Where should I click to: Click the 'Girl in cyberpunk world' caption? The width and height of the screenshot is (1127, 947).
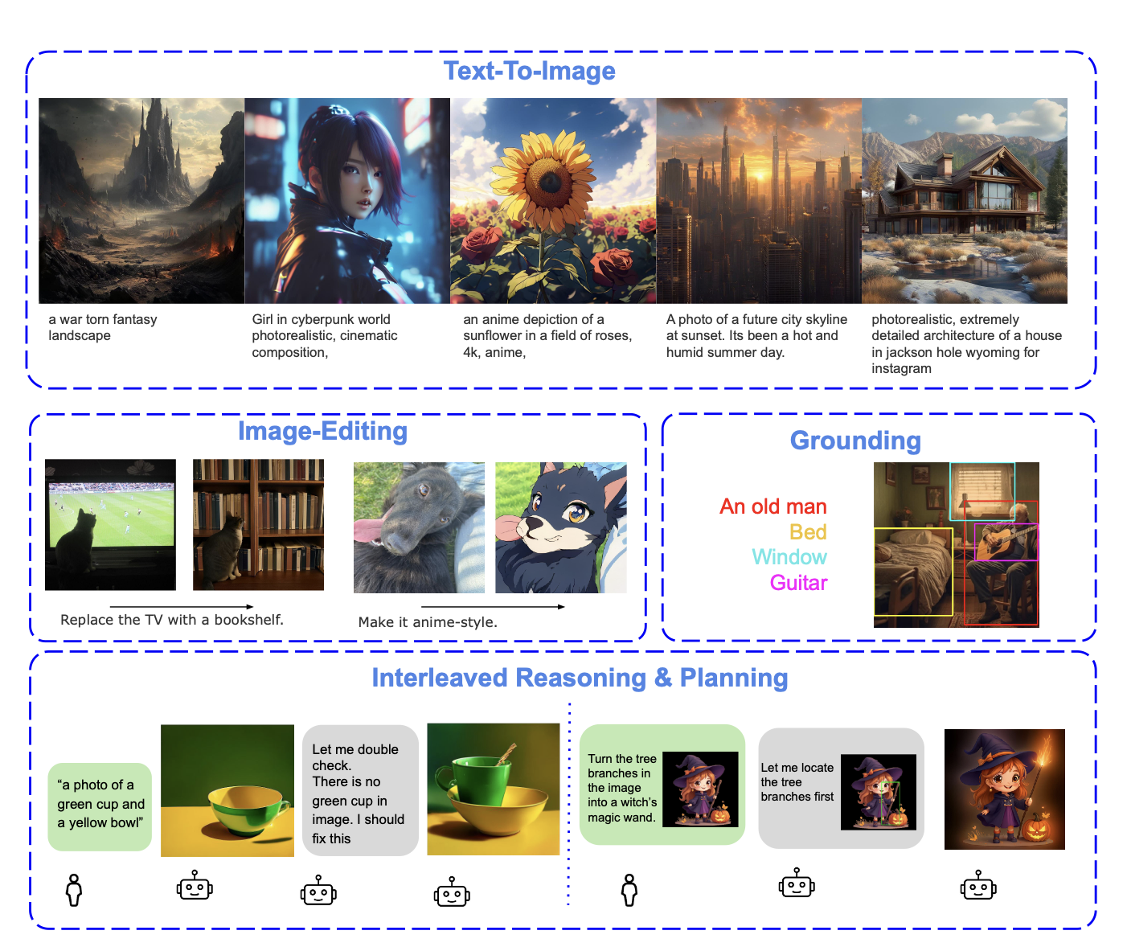pos(325,336)
